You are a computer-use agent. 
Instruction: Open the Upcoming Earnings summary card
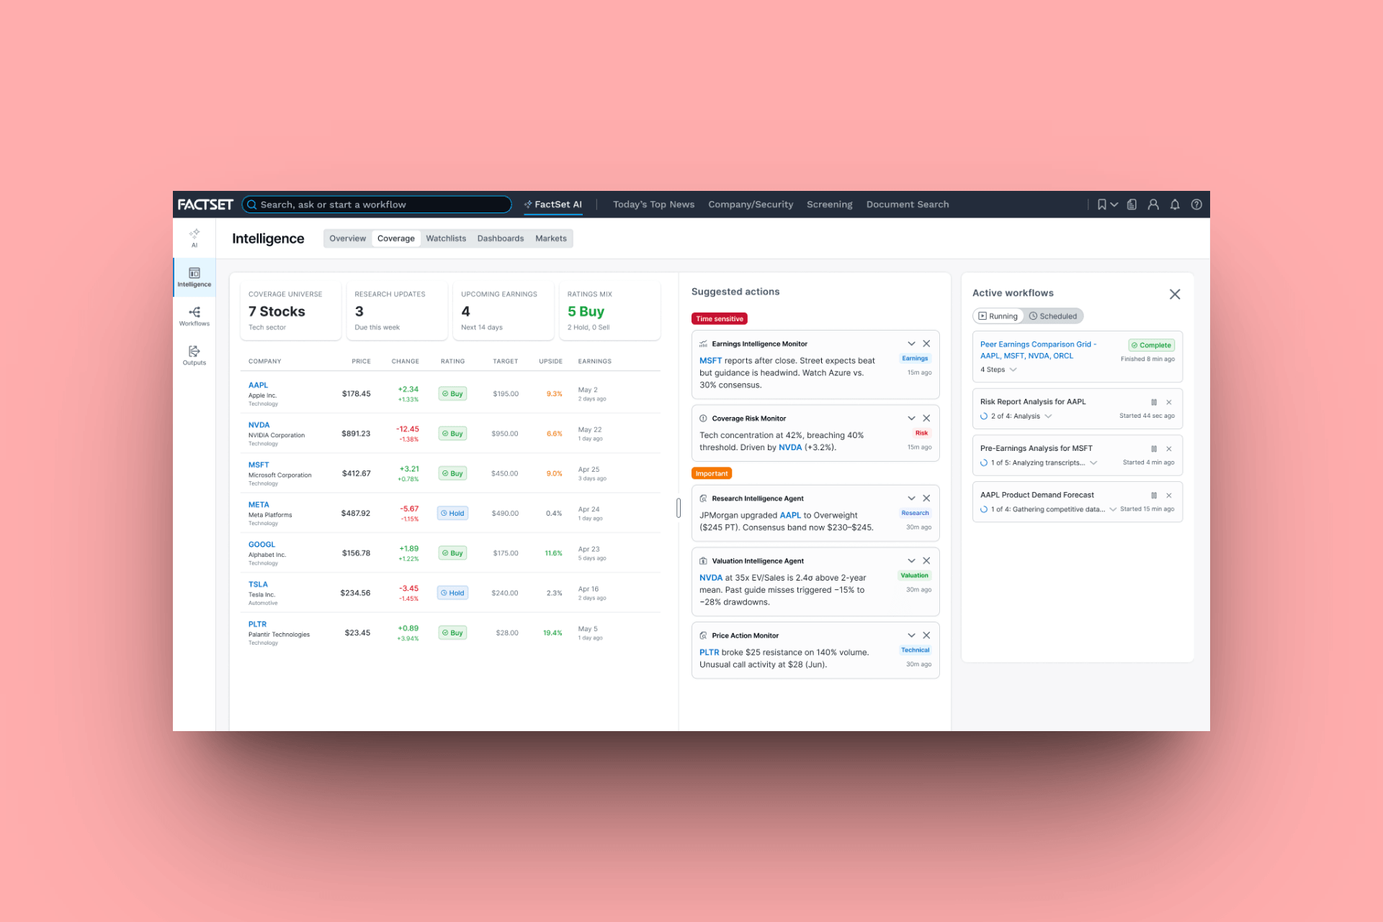point(503,310)
